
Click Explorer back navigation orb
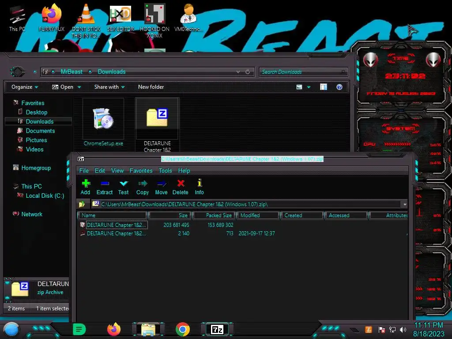pos(18,72)
